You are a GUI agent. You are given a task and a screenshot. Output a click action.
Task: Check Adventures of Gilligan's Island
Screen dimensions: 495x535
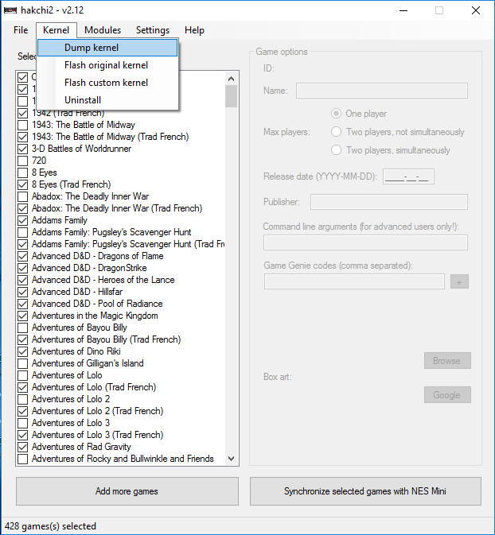click(x=22, y=363)
